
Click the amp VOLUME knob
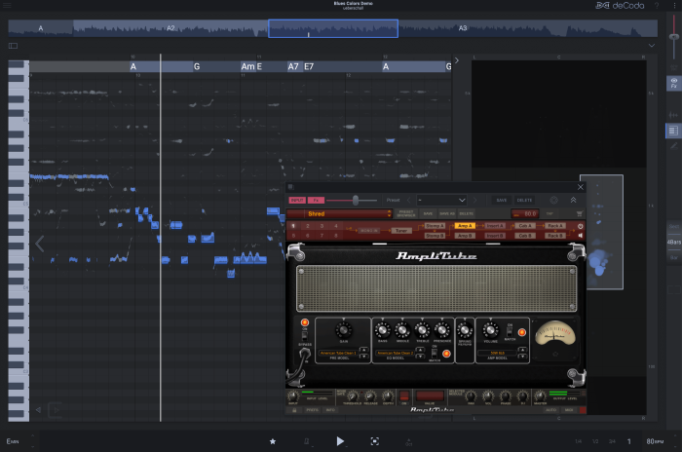[x=491, y=330]
